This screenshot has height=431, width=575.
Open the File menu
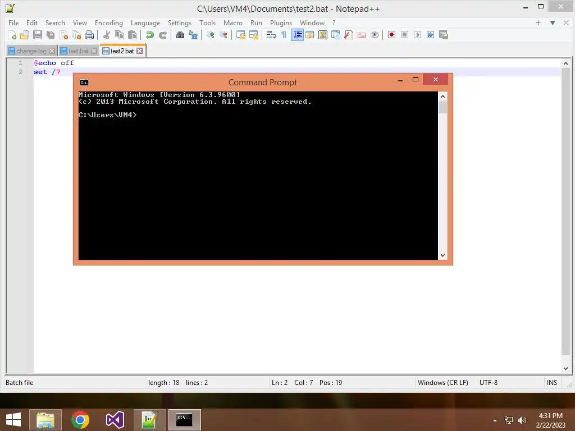coord(13,22)
